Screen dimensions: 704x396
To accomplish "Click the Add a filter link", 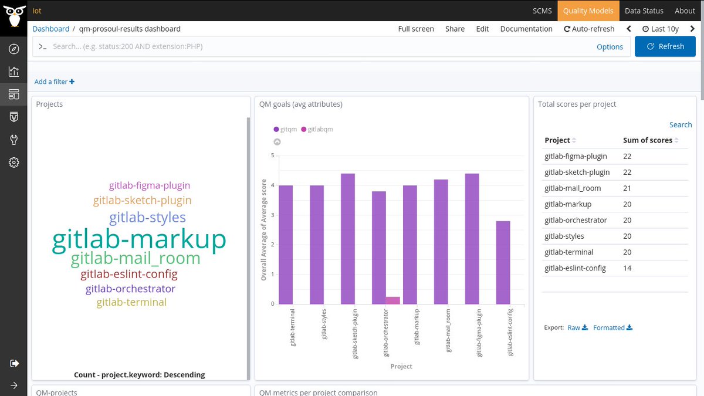I will [55, 82].
